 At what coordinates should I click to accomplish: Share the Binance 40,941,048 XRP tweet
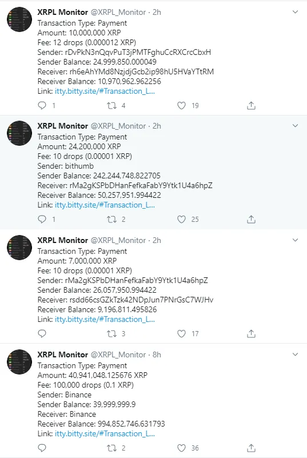251,448
